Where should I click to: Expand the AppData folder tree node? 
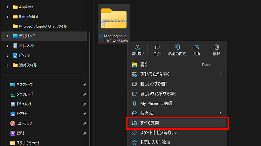[8, 7]
